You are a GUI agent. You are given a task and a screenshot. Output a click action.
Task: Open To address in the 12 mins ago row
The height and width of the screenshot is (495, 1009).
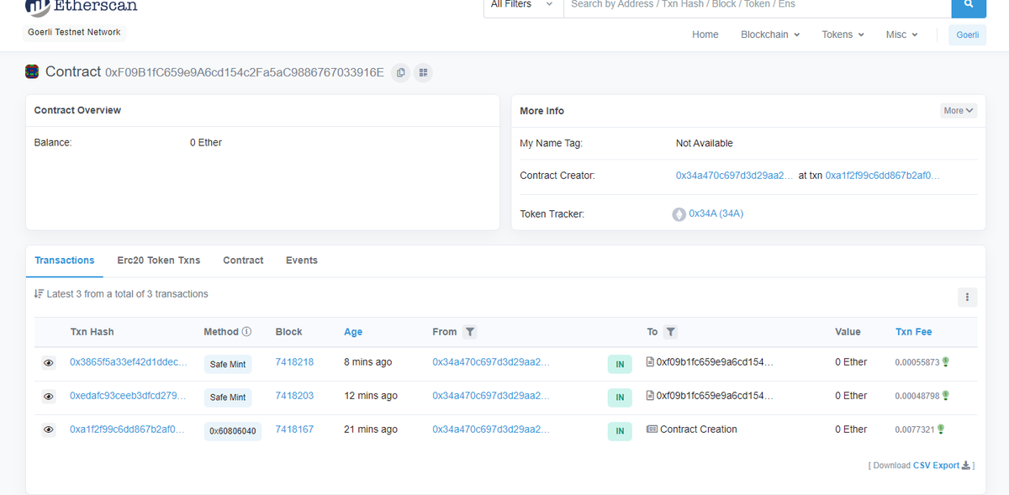[715, 396]
